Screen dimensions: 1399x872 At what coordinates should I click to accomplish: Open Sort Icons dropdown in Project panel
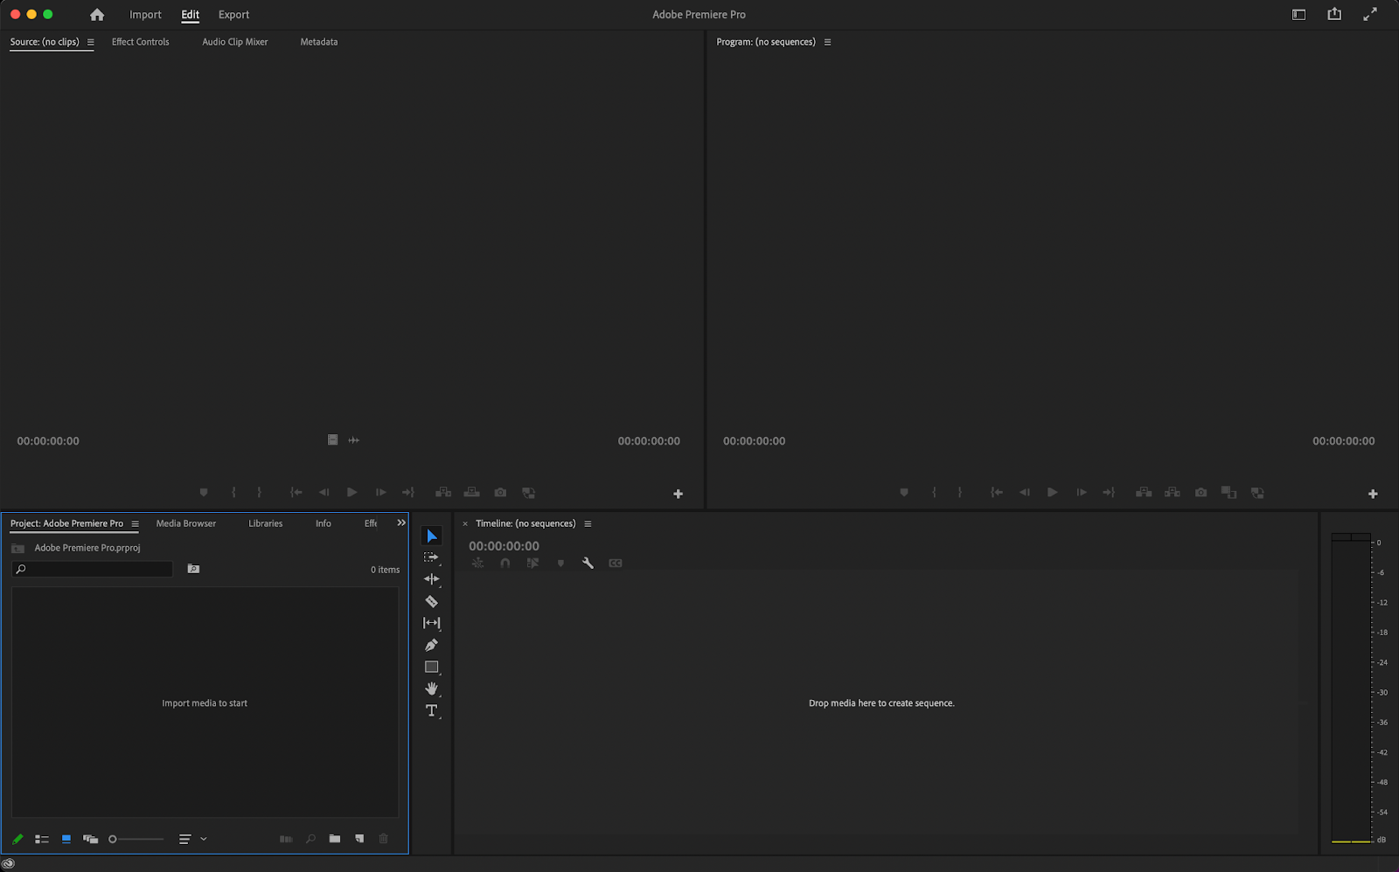pyautogui.click(x=192, y=839)
